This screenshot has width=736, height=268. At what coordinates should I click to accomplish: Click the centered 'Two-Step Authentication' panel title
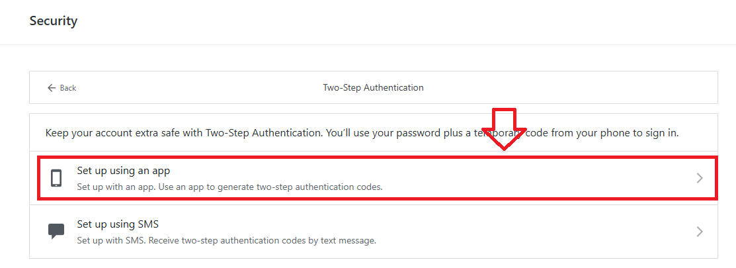(x=373, y=87)
